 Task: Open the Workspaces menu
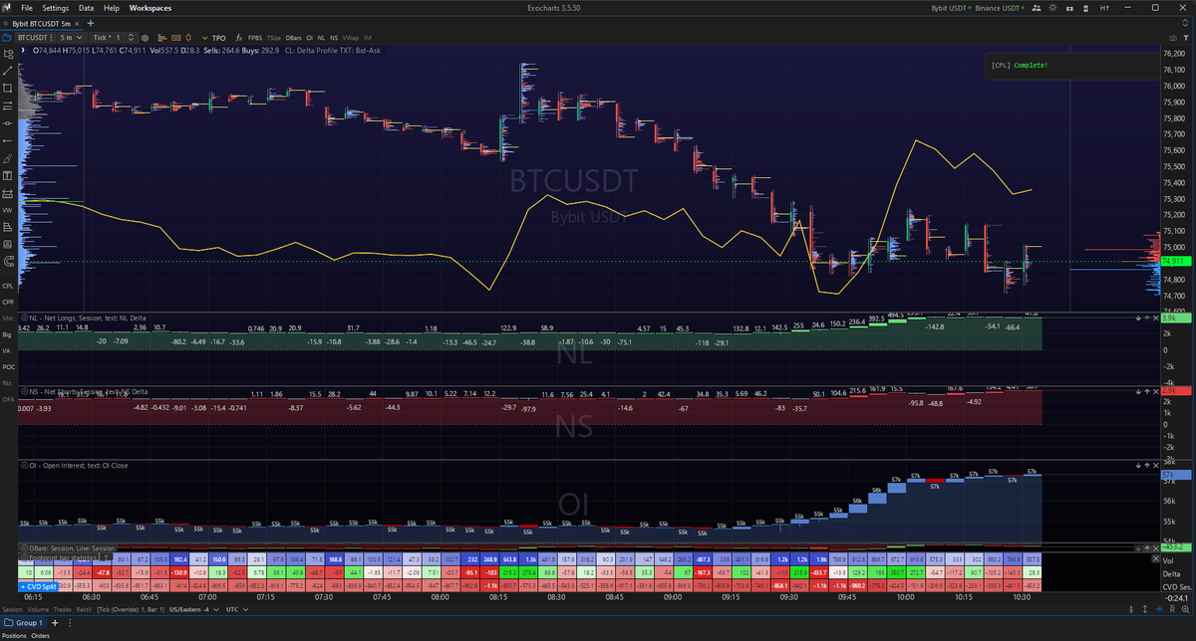(150, 8)
